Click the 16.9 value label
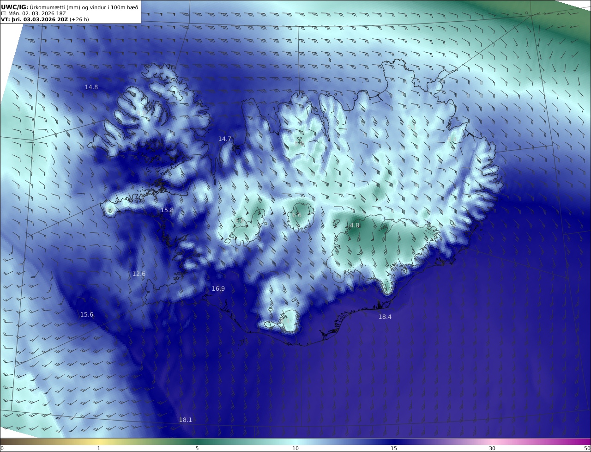The width and height of the screenshot is (591, 452). (218, 288)
